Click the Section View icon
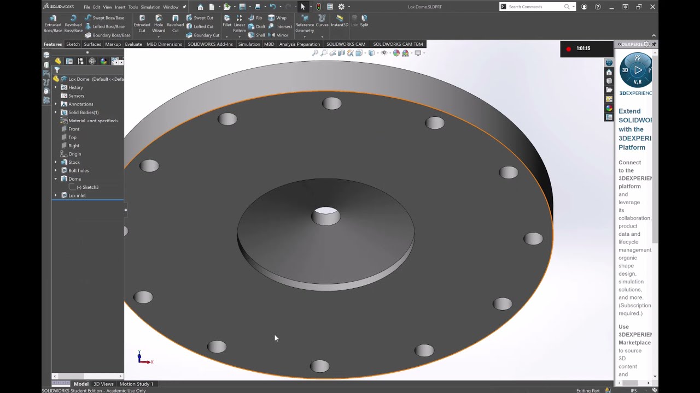Viewport: 700px width, 393px height. click(x=341, y=53)
